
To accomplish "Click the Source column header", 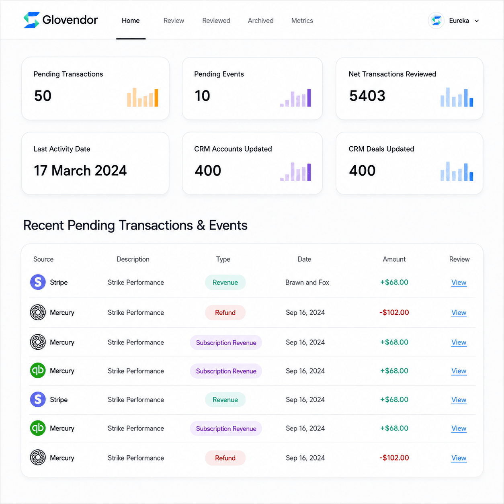I will [43, 259].
